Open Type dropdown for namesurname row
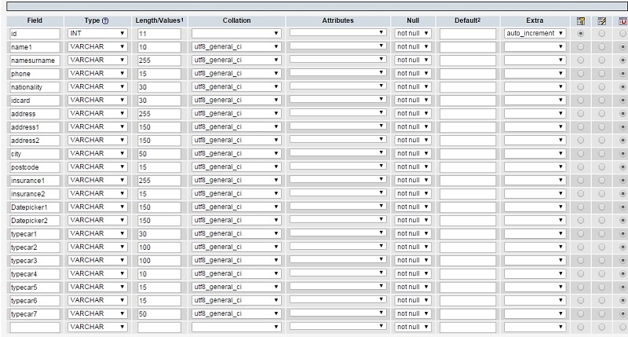The width and height of the screenshot is (628, 337). point(97,60)
